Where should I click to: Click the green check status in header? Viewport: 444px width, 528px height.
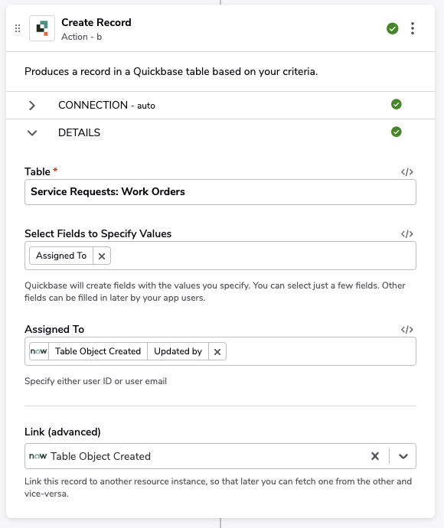[x=392, y=28]
